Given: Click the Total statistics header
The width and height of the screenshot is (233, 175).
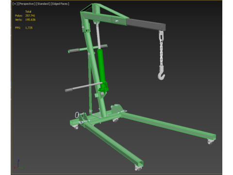Looking at the screenshot, I should pyautogui.click(x=28, y=12).
